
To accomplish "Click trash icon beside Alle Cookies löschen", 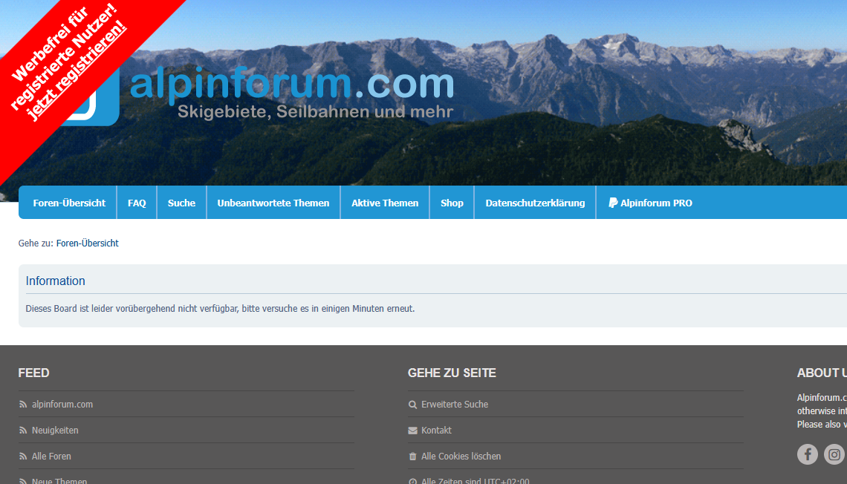I will 412,457.
